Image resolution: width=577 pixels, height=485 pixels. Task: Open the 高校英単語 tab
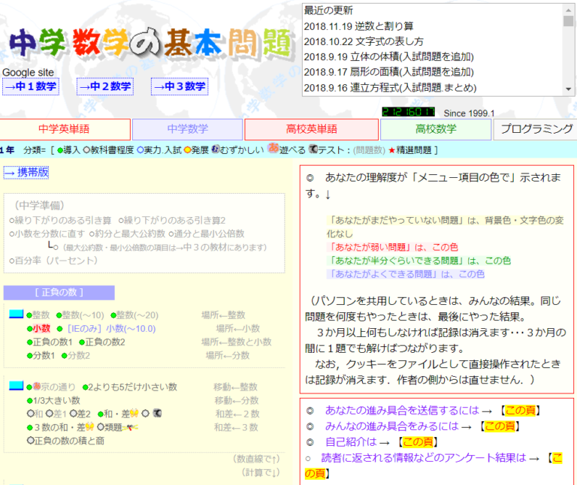click(311, 129)
